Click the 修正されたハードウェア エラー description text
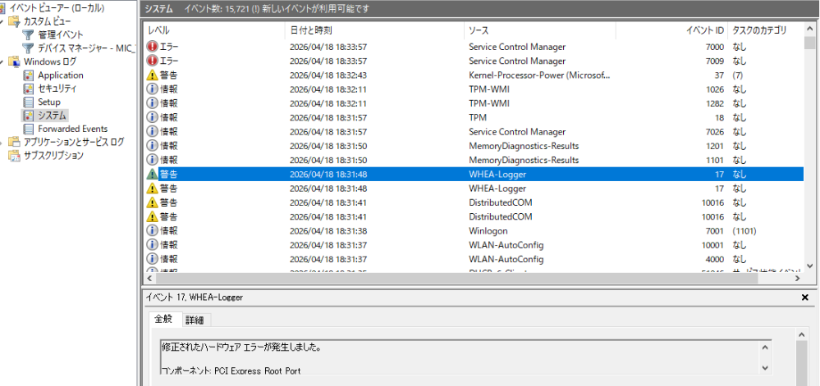This screenshot has height=386, width=820. pos(241,347)
